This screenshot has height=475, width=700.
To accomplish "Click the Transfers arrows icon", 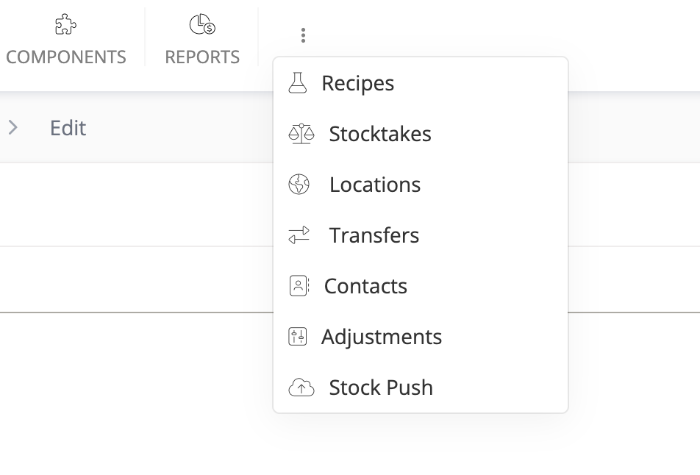I will (299, 235).
